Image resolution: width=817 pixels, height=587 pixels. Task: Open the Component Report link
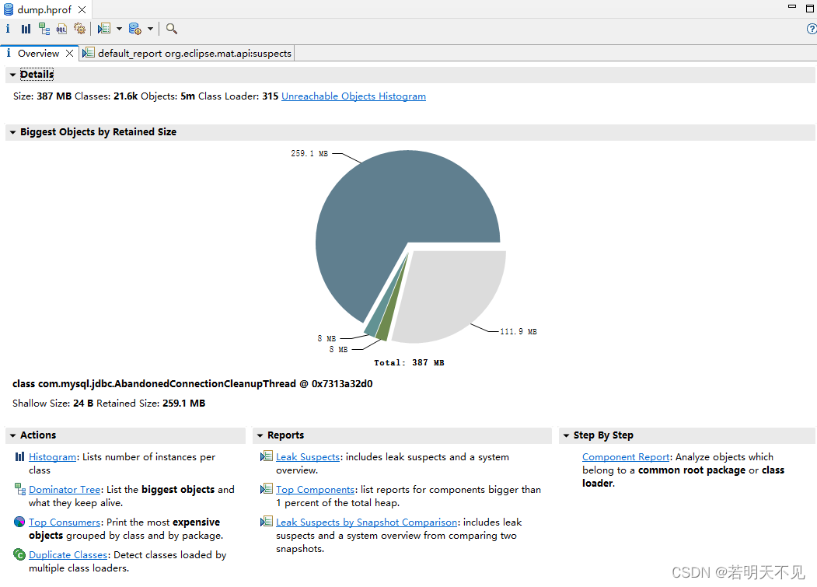(625, 456)
